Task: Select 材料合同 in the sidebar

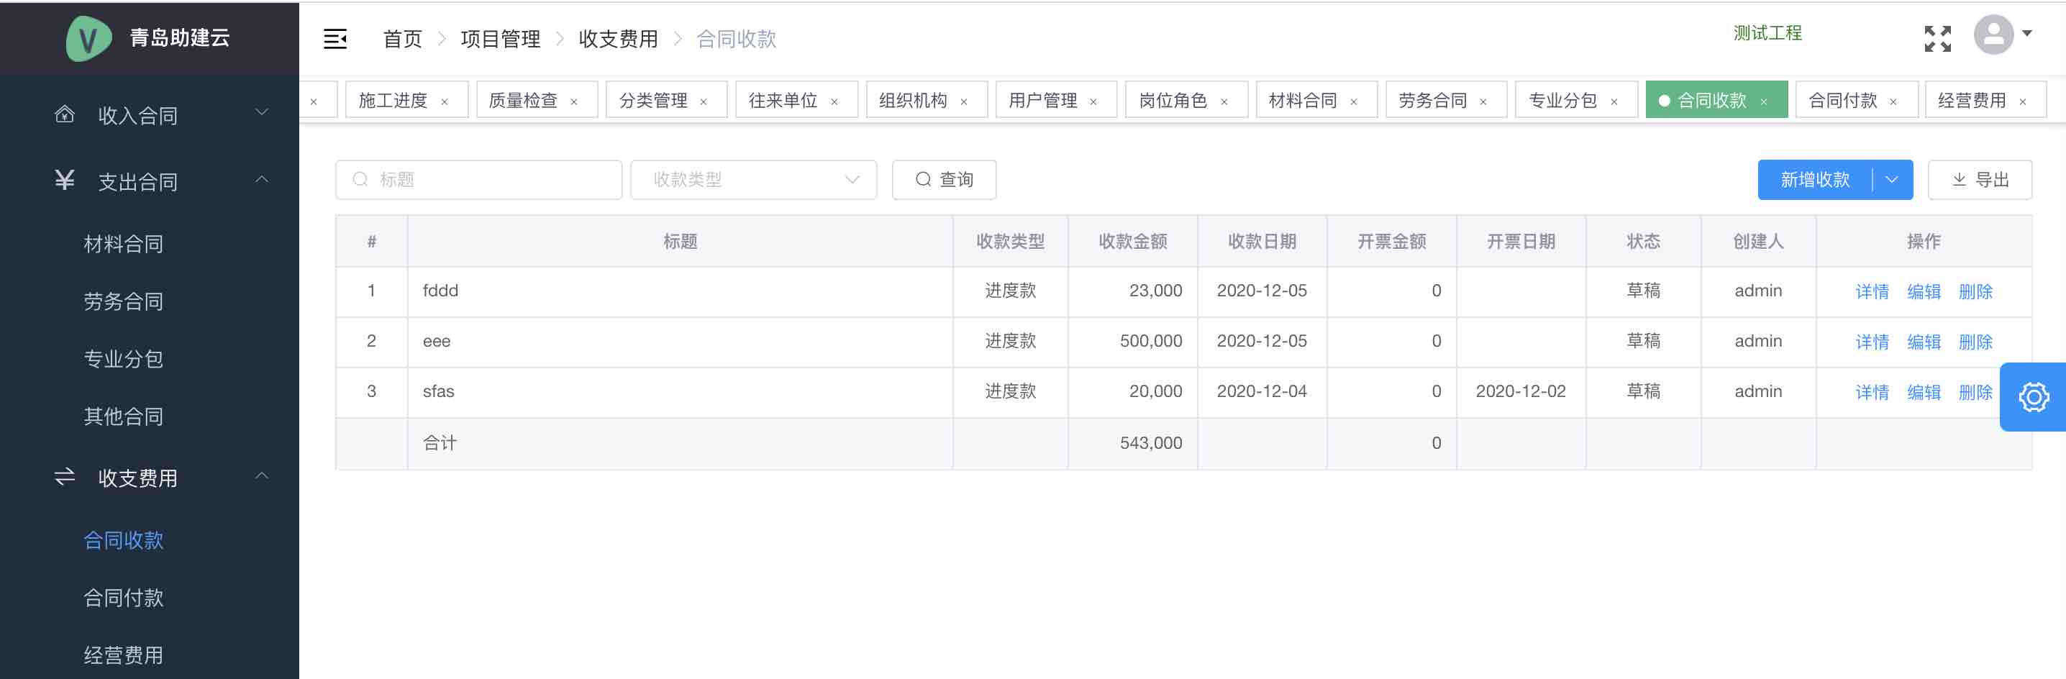Action: [x=124, y=244]
